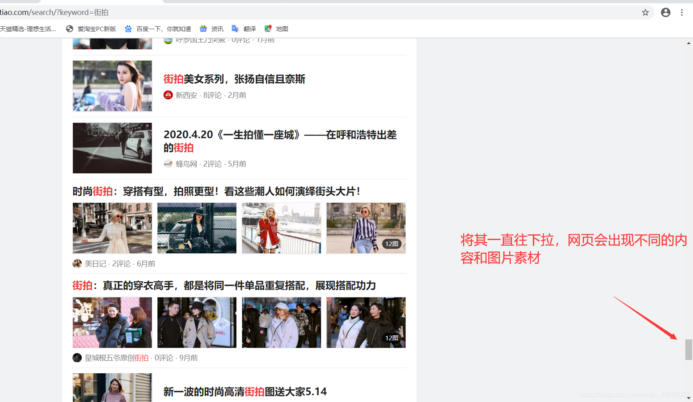Open the 天猫精选-理想生活 bookmark
The width and height of the screenshot is (693, 402).
click(x=28, y=29)
